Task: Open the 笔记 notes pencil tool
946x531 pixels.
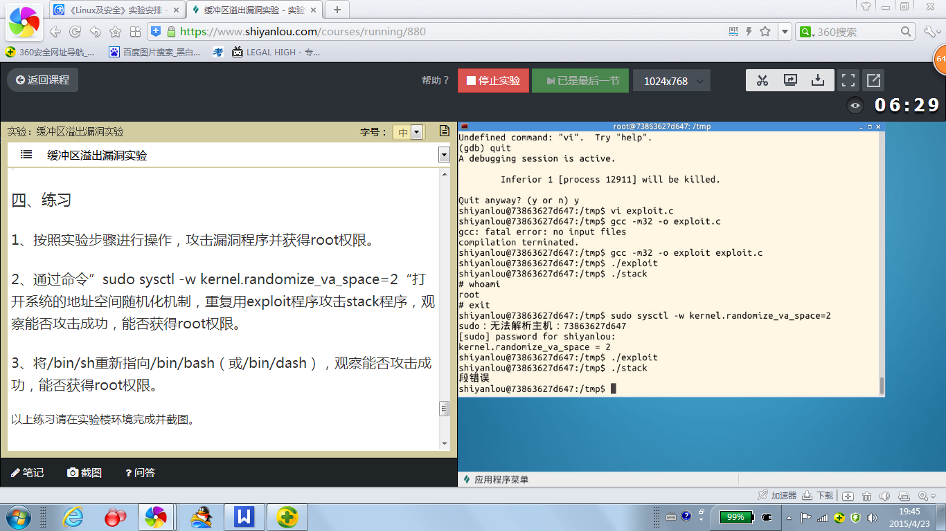Action: [27, 473]
